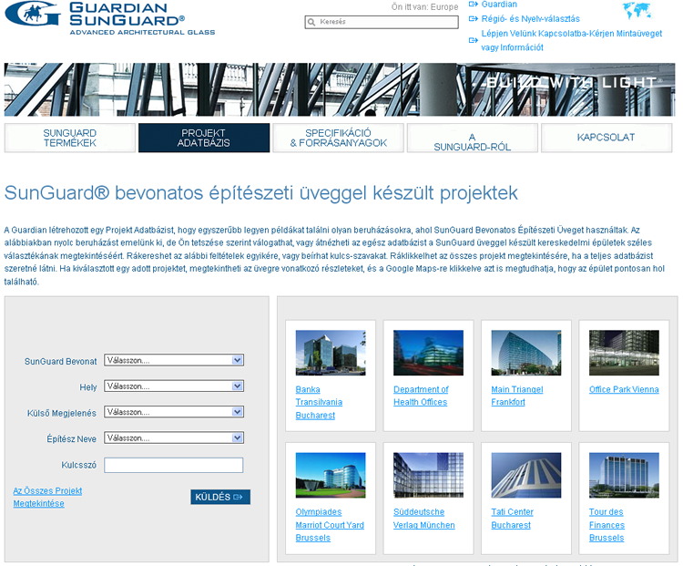Click Banka Transilvania building thumbnail
The height and width of the screenshot is (566, 683).
tap(331, 353)
